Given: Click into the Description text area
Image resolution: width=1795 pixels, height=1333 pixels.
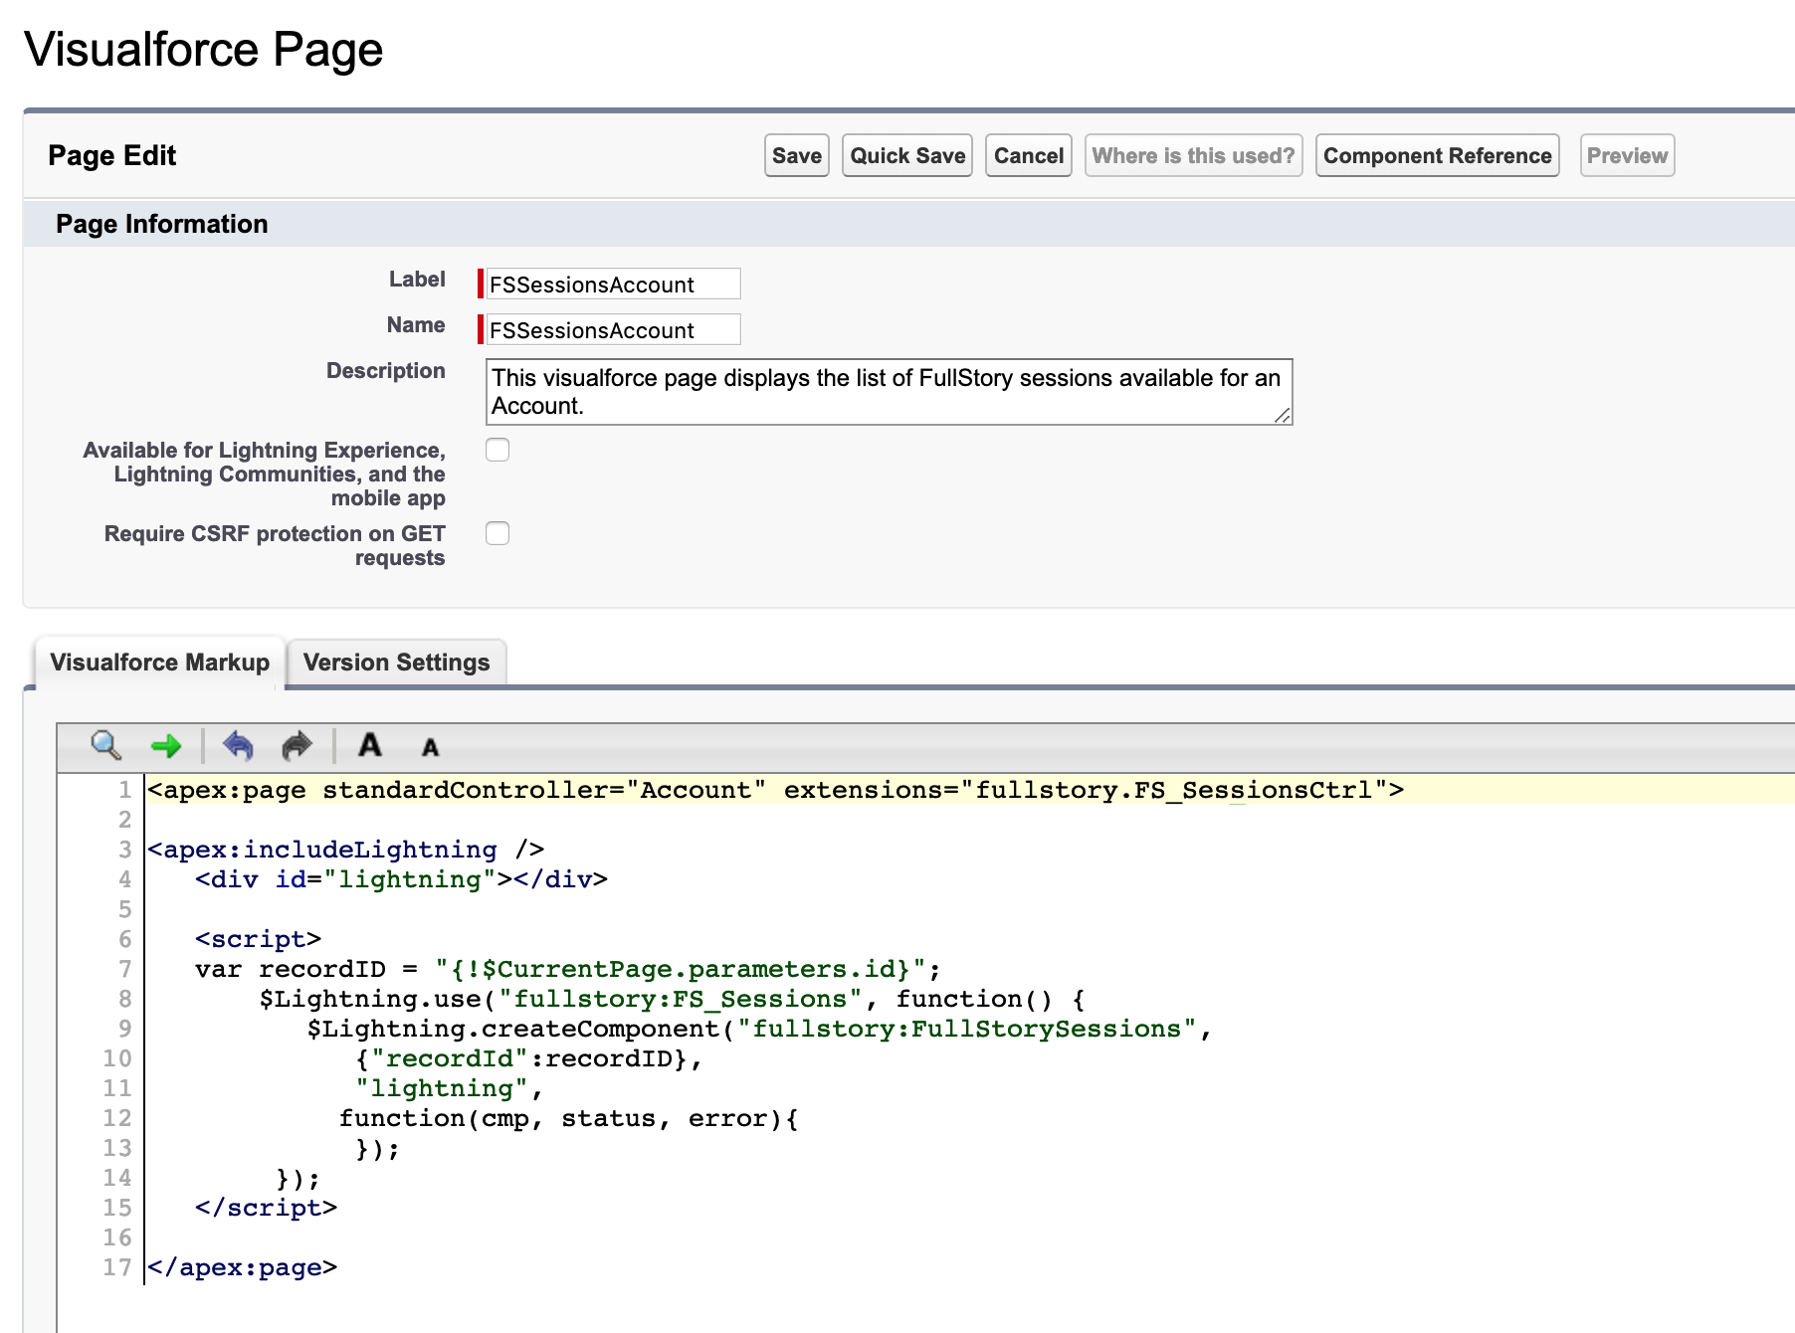Looking at the screenshot, I should pos(889,392).
